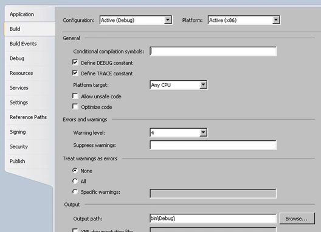Go to the Resources tab
The width and height of the screenshot is (321, 232).
point(21,73)
